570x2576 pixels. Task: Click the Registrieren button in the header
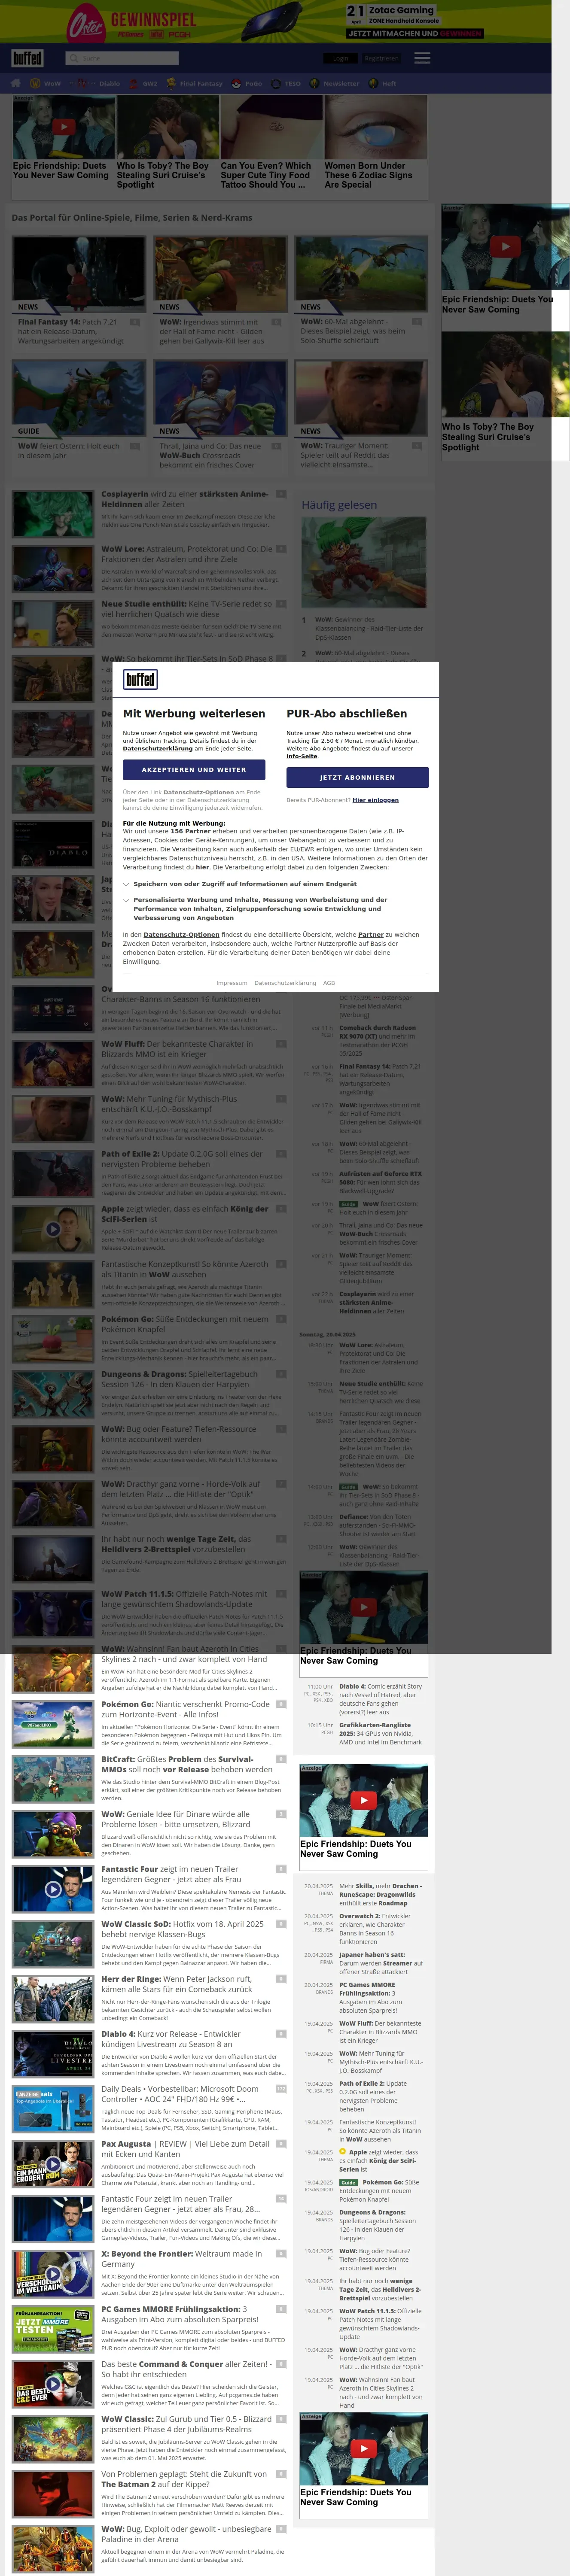click(x=381, y=58)
